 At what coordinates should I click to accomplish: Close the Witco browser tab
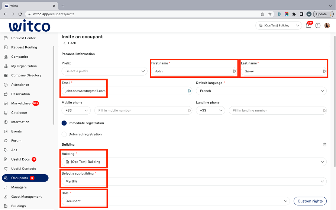(54, 6)
